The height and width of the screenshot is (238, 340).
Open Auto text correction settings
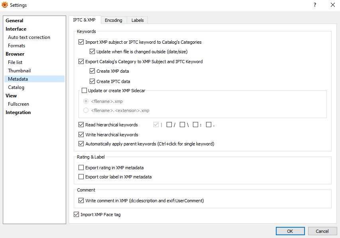[x=29, y=37]
